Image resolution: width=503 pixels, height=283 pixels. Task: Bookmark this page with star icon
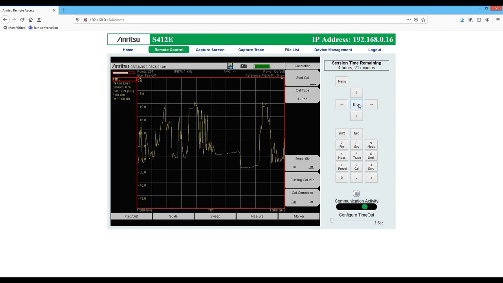[423, 20]
